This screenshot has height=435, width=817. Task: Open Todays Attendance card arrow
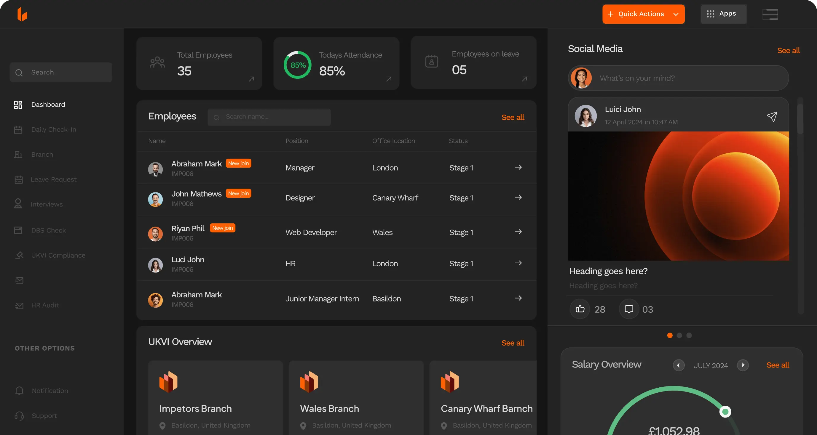pyautogui.click(x=389, y=79)
